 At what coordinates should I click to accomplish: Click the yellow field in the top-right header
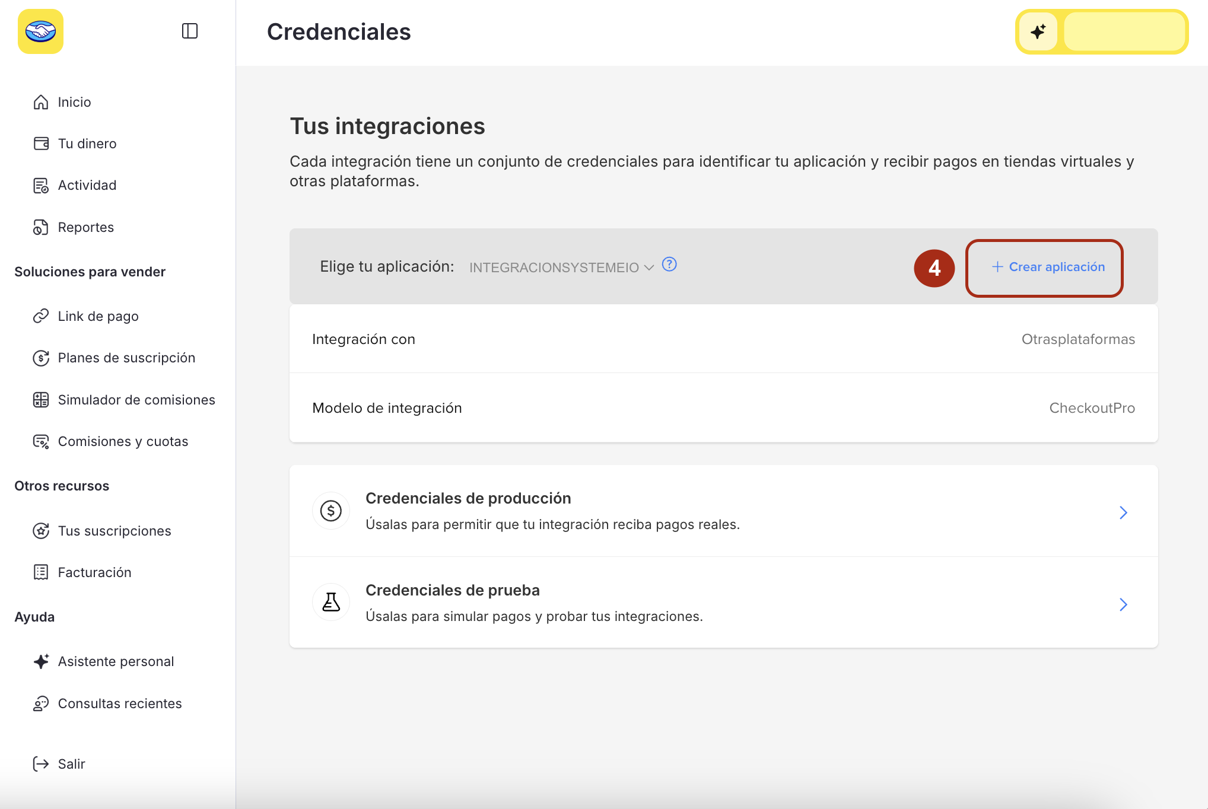[1124, 31]
